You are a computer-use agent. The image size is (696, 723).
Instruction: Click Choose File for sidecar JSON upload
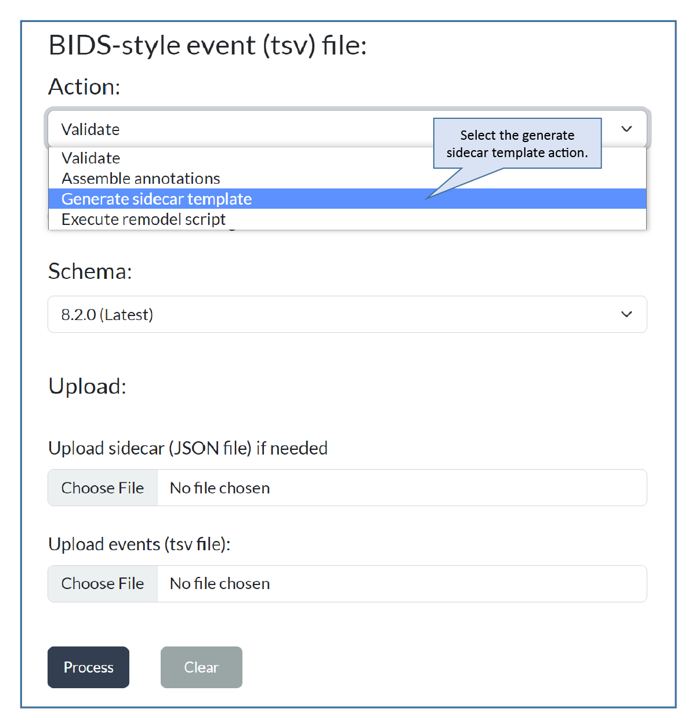tap(103, 488)
